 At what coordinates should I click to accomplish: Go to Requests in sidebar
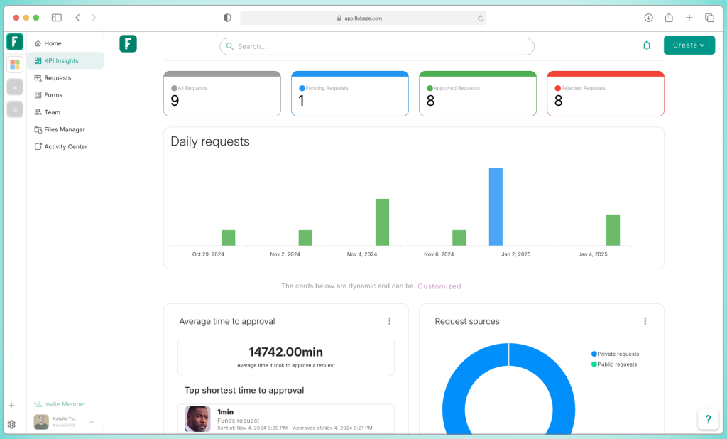coord(58,78)
